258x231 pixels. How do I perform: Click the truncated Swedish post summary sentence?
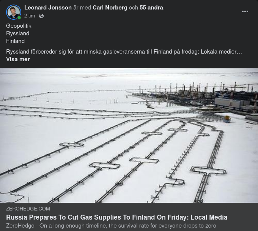pos(124,52)
